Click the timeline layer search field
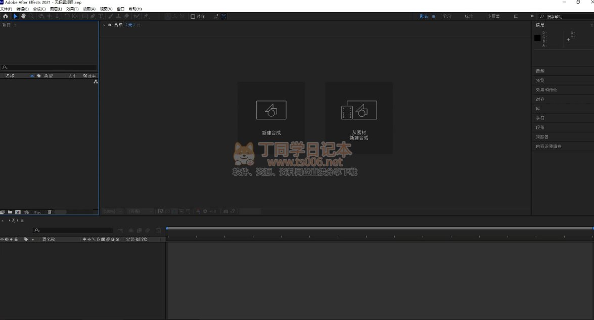The height and width of the screenshot is (320, 594). (73, 230)
